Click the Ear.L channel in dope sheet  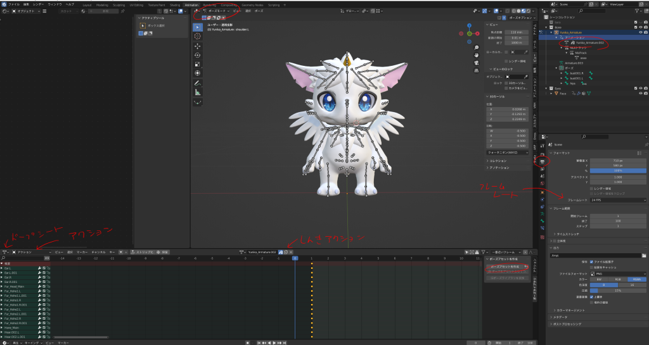(x=9, y=268)
